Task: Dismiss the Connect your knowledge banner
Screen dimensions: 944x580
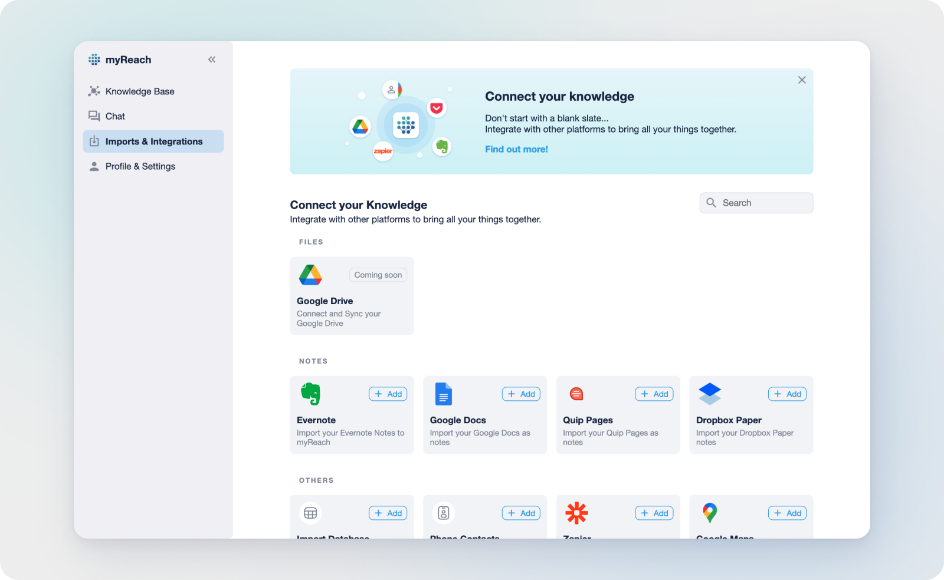Action: (x=802, y=80)
